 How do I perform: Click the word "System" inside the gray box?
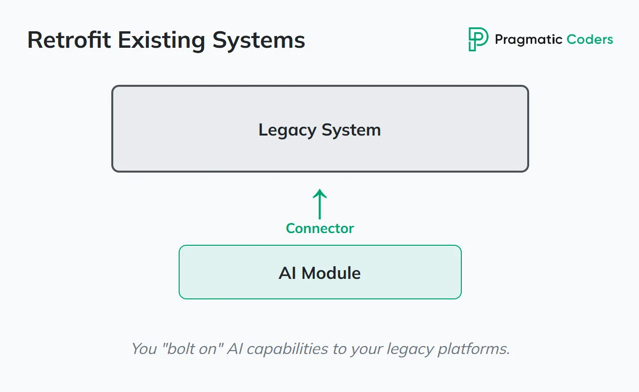tap(350, 130)
